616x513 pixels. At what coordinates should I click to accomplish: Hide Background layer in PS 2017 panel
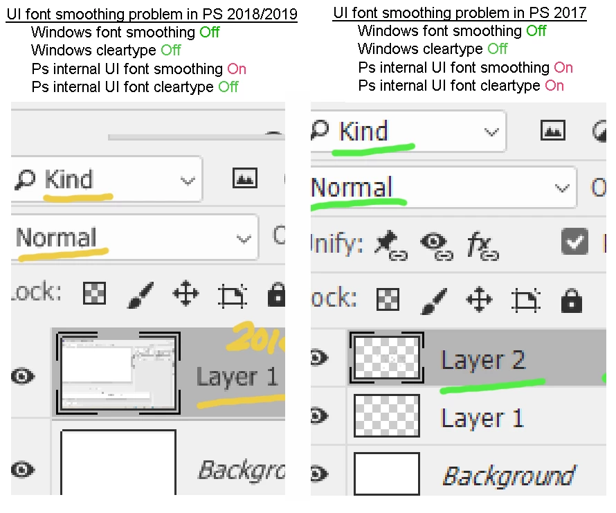[320, 474]
